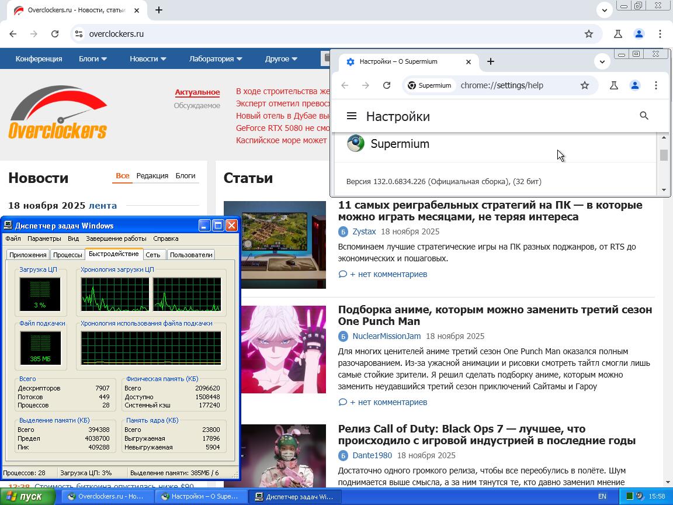673x505 pixels.
Task: Add a new tab in Supermium settings window
Action: tap(491, 61)
